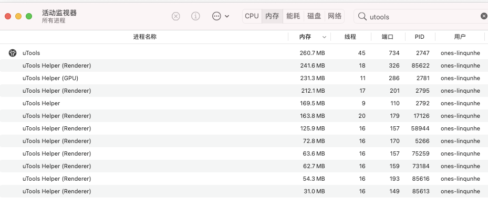Select the uTools main process row

(244, 53)
